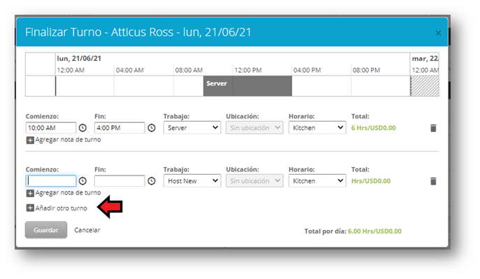Click lun, 21/06/21 timeline date header
The width and height of the screenshot is (480, 279).
coord(79,59)
